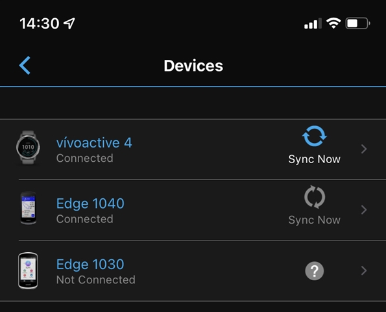This screenshot has width=386, height=312.
Task: Open vívoactive 4 details via chevron
Action: (364, 149)
